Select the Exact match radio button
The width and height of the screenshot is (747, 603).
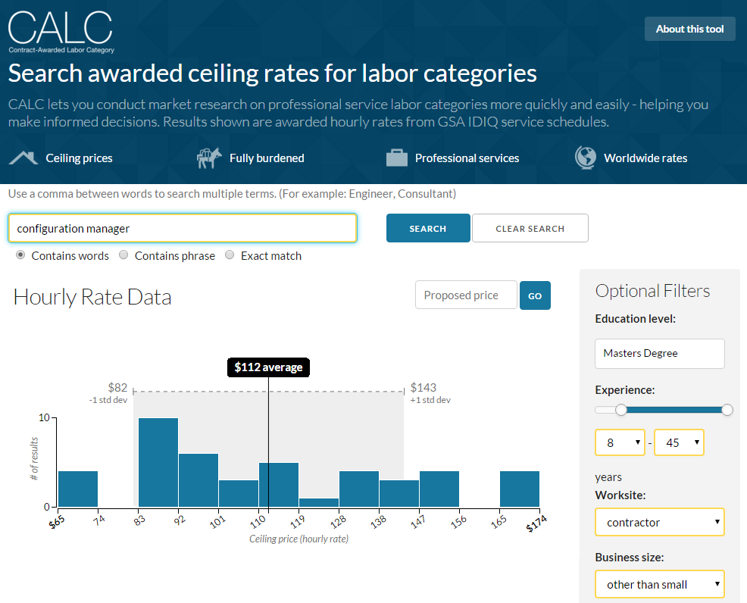click(230, 255)
